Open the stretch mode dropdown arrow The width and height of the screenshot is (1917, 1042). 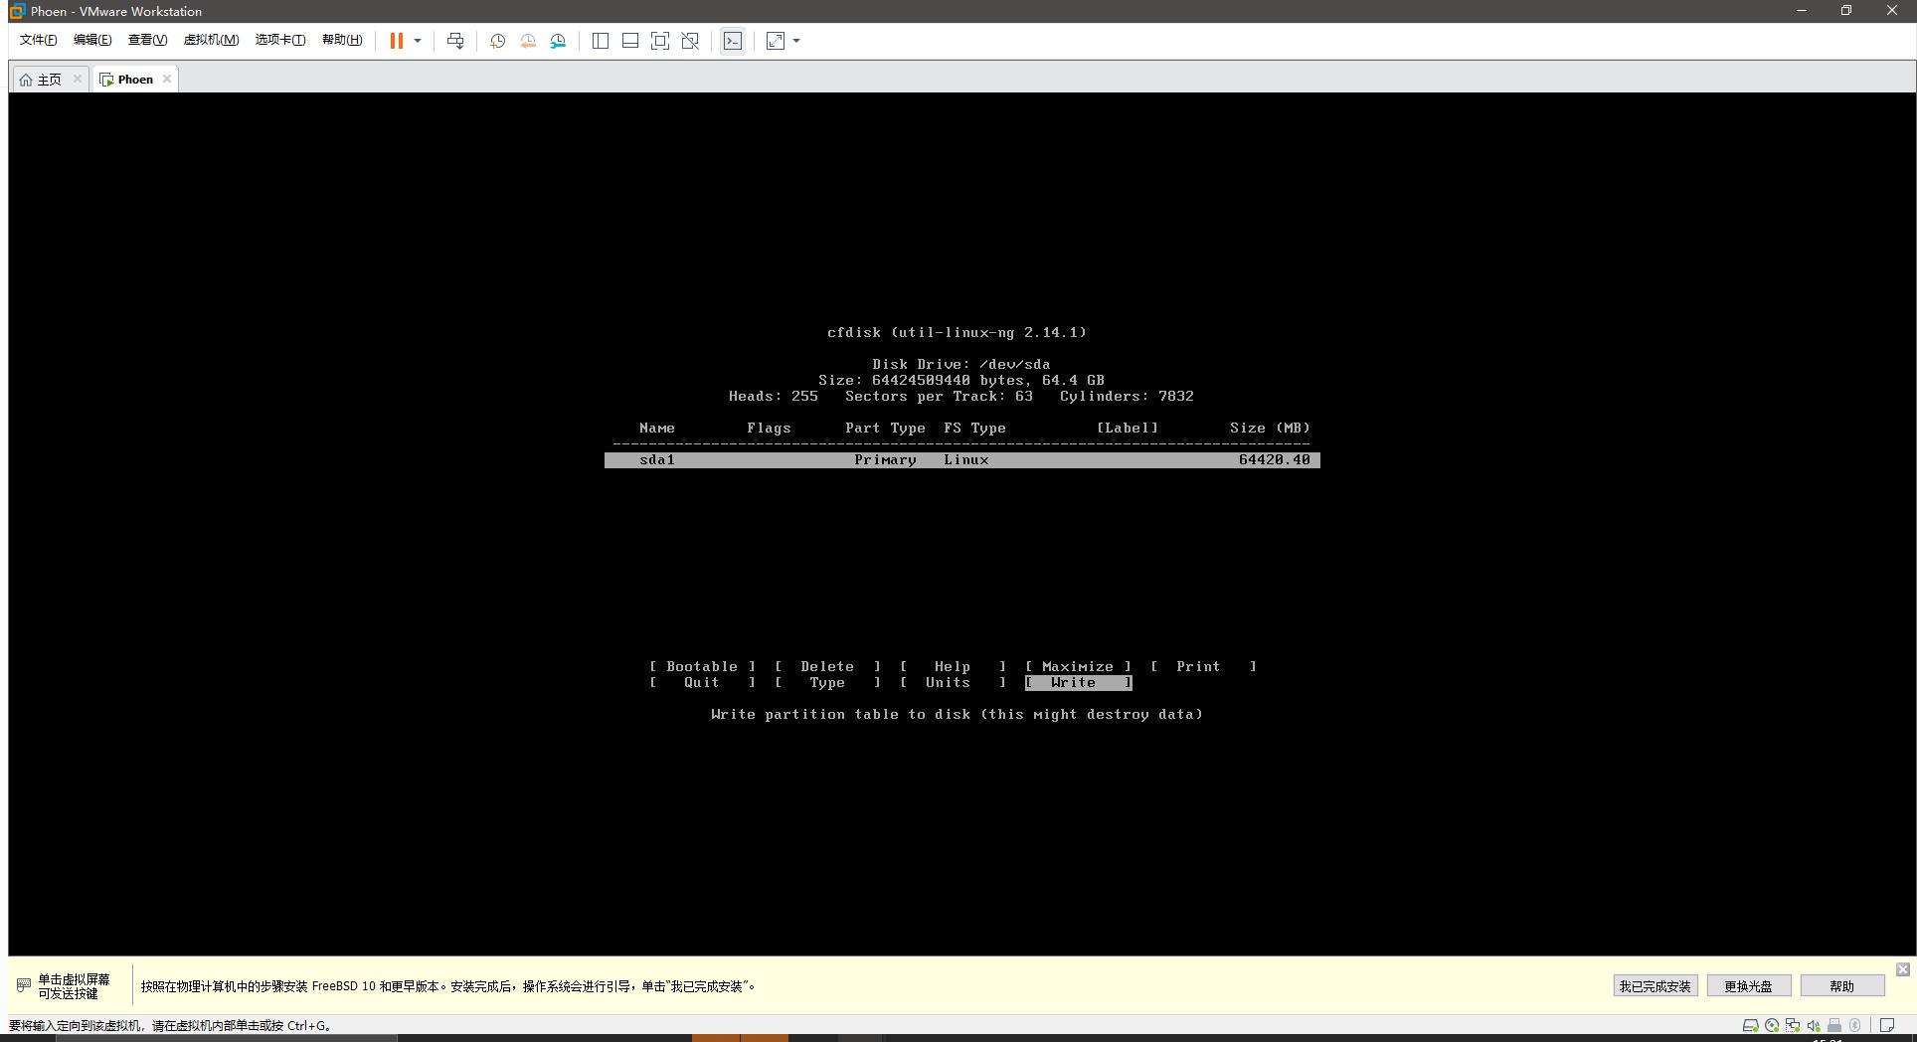[794, 41]
